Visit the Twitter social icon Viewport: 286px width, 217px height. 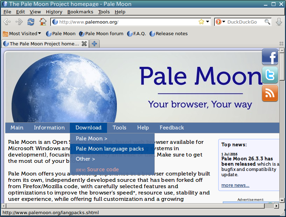click(x=270, y=75)
